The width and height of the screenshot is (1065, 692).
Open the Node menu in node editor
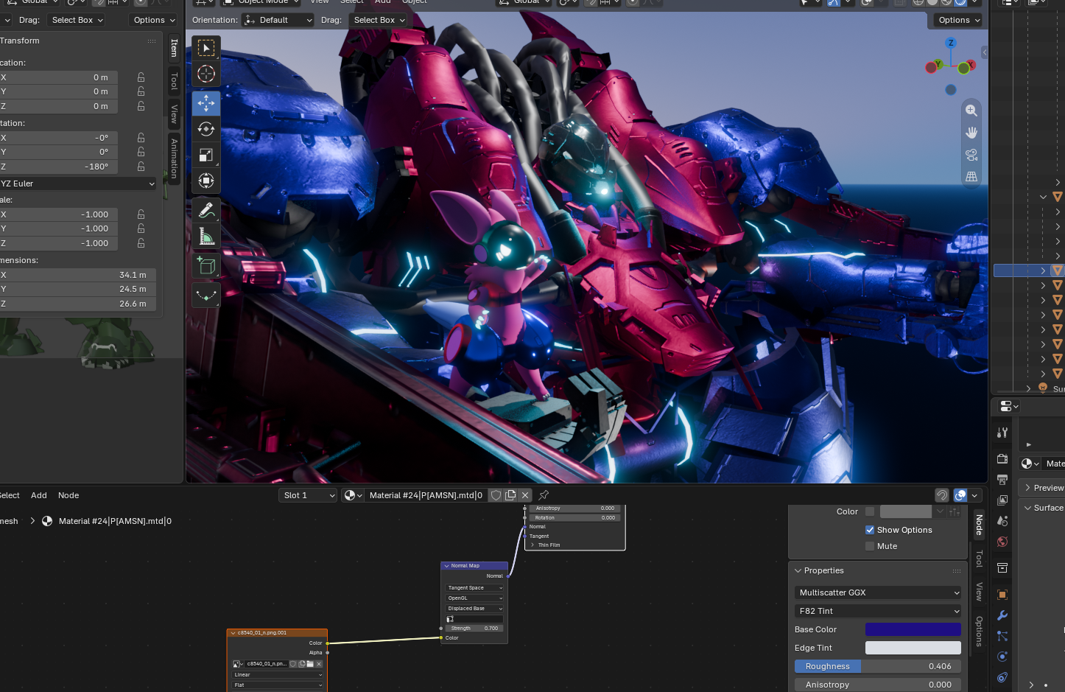point(68,495)
